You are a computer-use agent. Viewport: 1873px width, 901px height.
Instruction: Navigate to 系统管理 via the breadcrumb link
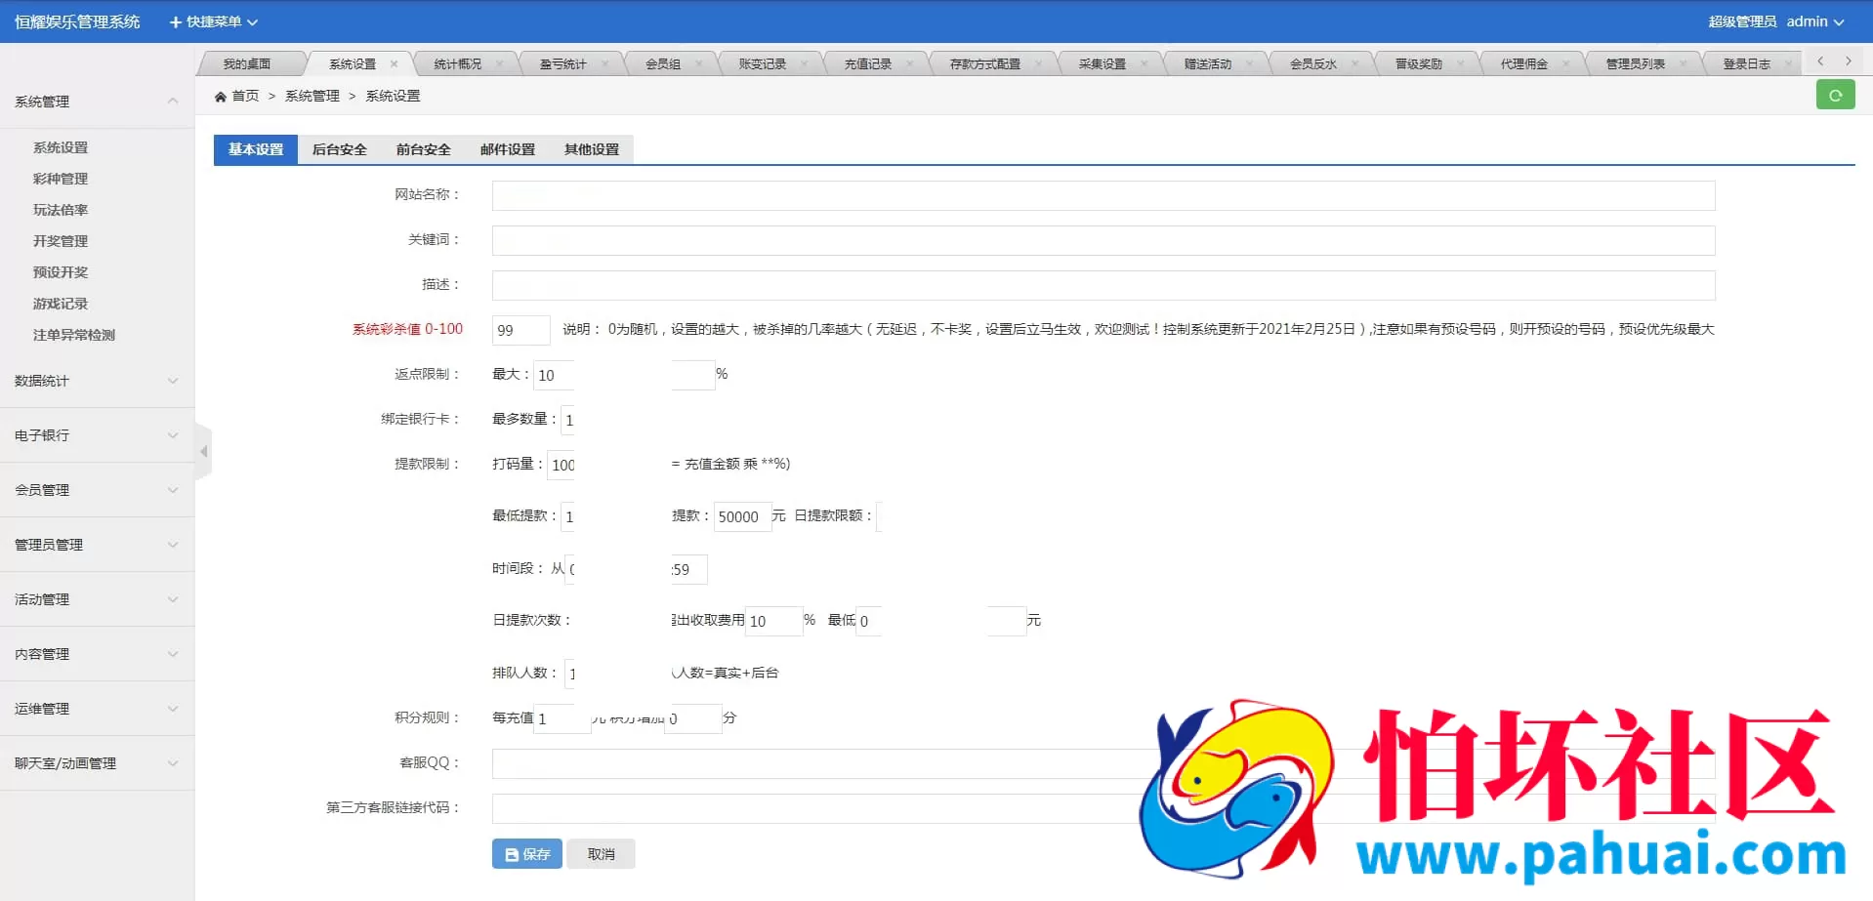[x=312, y=96]
